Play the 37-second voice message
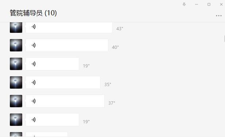The image size is (225, 139). (65, 101)
